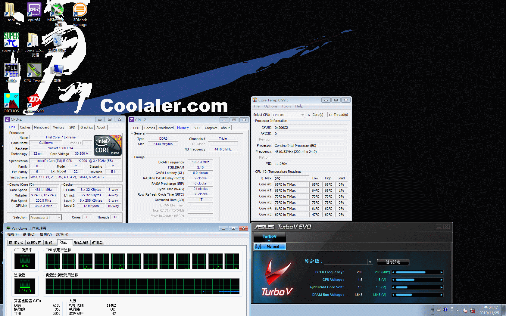Launch 3DMark Vantage desktop icon
The height and width of the screenshot is (316, 506).
coord(80,14)
